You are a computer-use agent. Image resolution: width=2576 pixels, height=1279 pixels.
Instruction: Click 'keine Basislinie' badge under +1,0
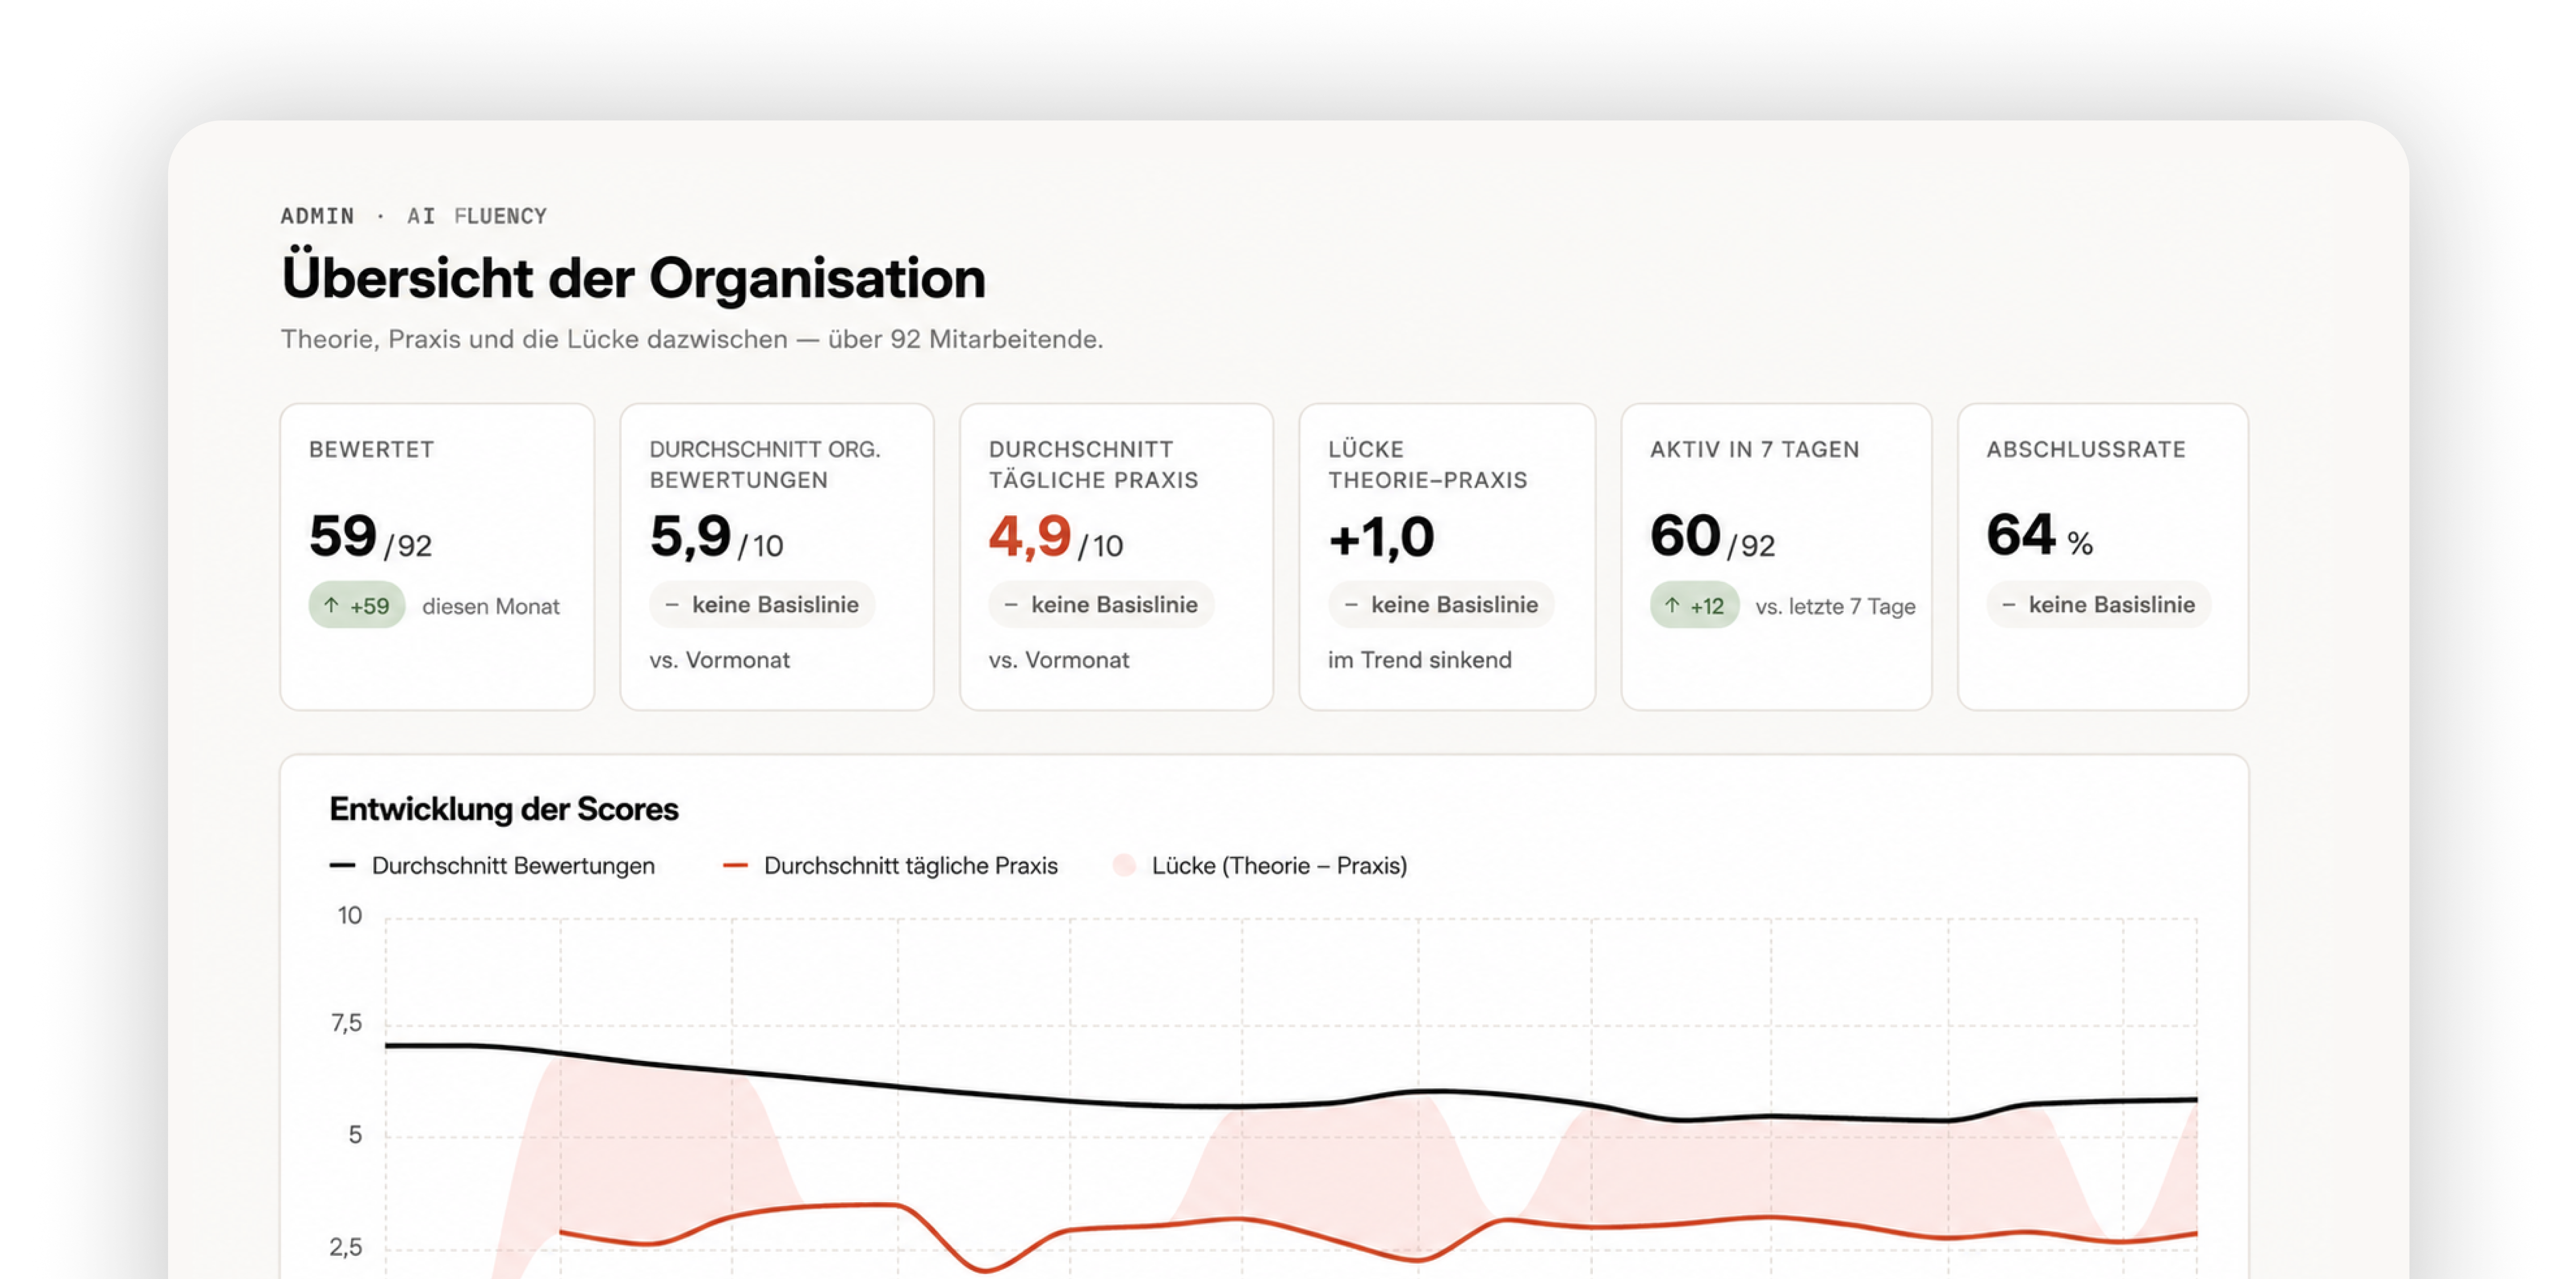[1441, 605]
